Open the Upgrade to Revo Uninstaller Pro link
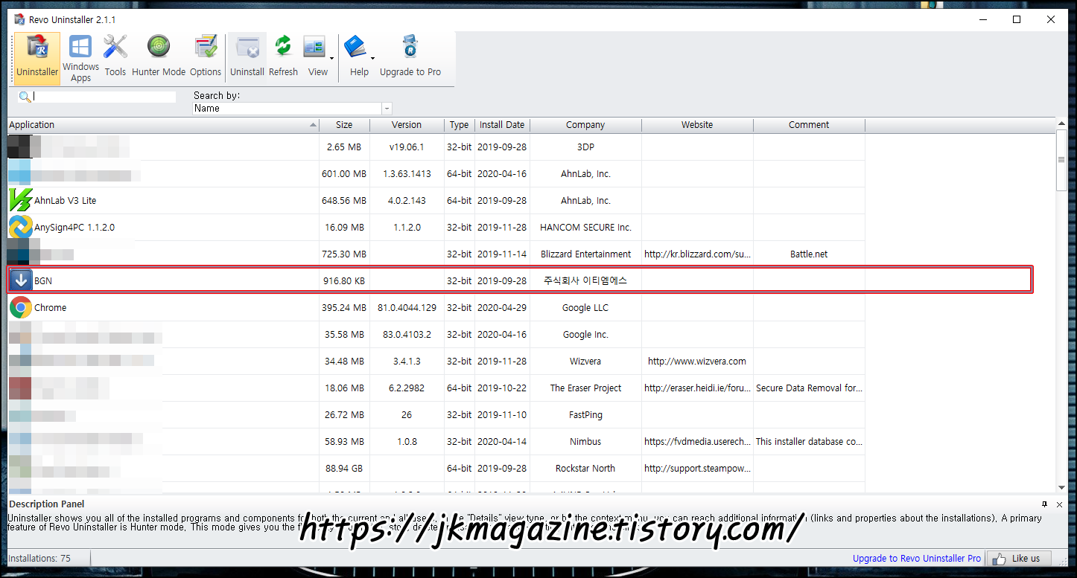1077x578 pixels. (x=917, y=558)
